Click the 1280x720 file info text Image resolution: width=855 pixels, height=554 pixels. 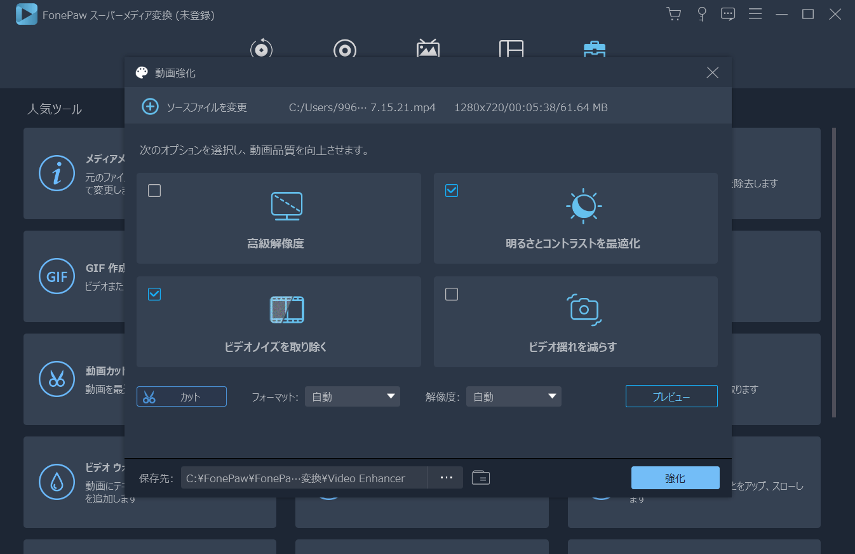[x=531, y=107]
